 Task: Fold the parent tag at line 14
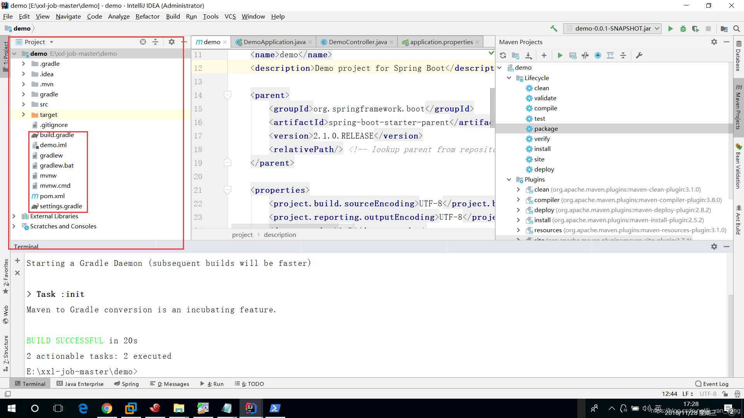pyautogui.click(x=227, y=95)
